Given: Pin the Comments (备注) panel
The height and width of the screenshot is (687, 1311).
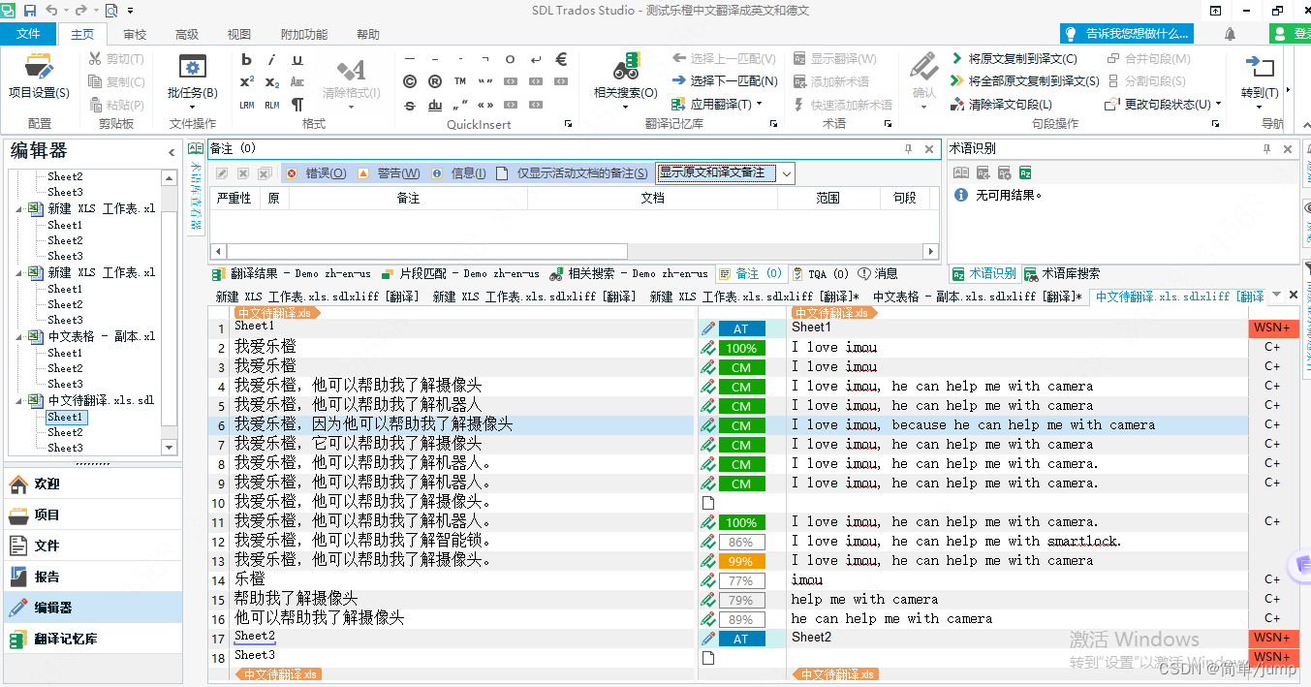Looking at the screenshot, I should tap(908, 149).
